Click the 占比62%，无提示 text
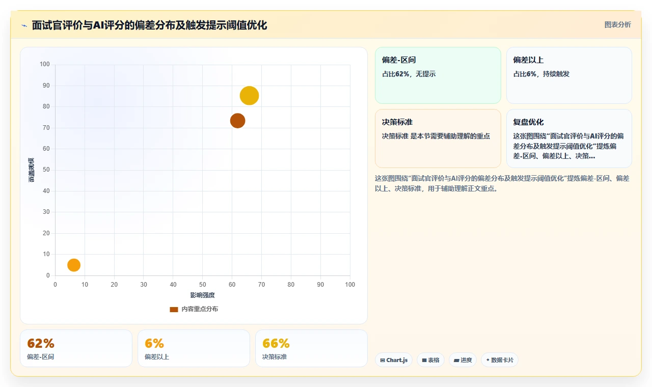The width and height of the screenshot is (652, 387). click(409, 74)
